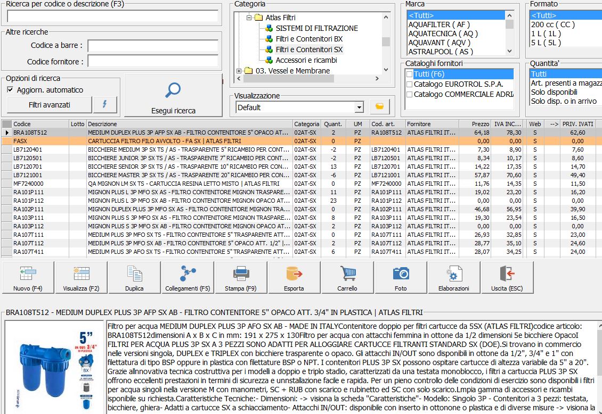Open the Filtri avanzati button

49,105
